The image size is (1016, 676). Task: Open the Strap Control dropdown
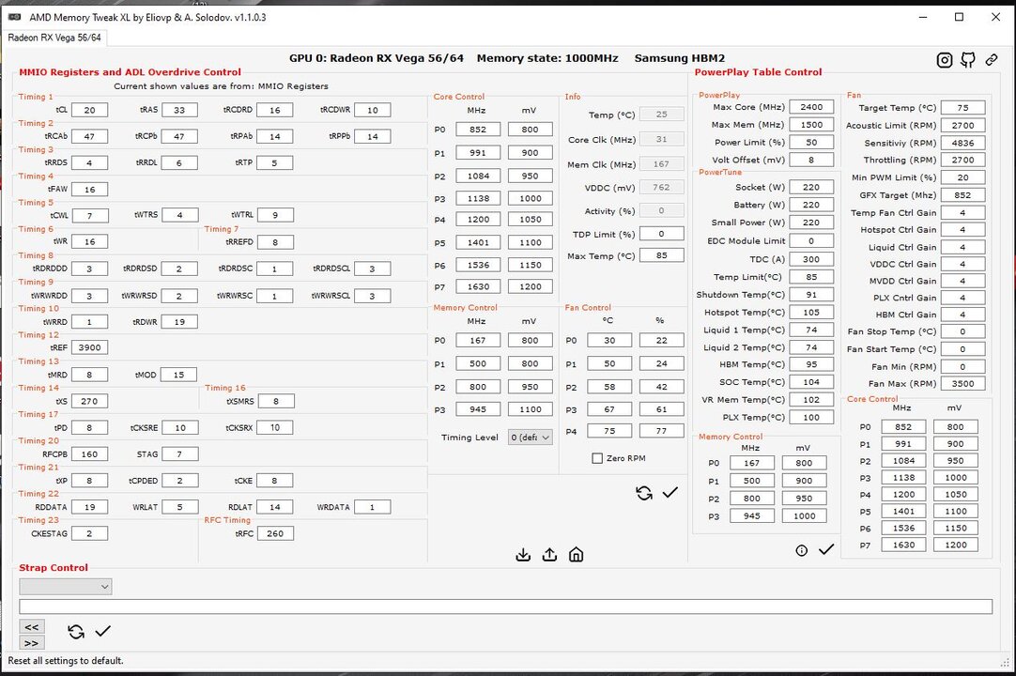66,587
